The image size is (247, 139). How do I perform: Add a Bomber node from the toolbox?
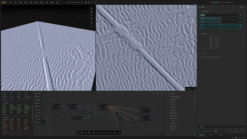(x=4, y=105)
